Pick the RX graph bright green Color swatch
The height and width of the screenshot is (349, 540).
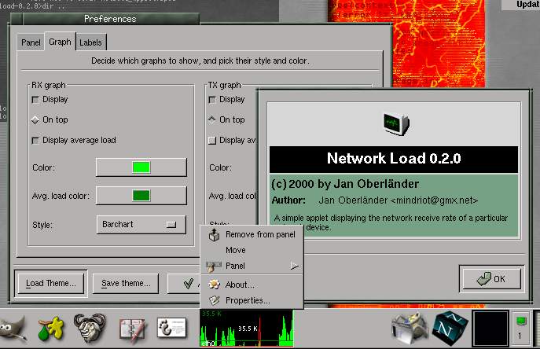pyautogui.click(x=141, y=167)
